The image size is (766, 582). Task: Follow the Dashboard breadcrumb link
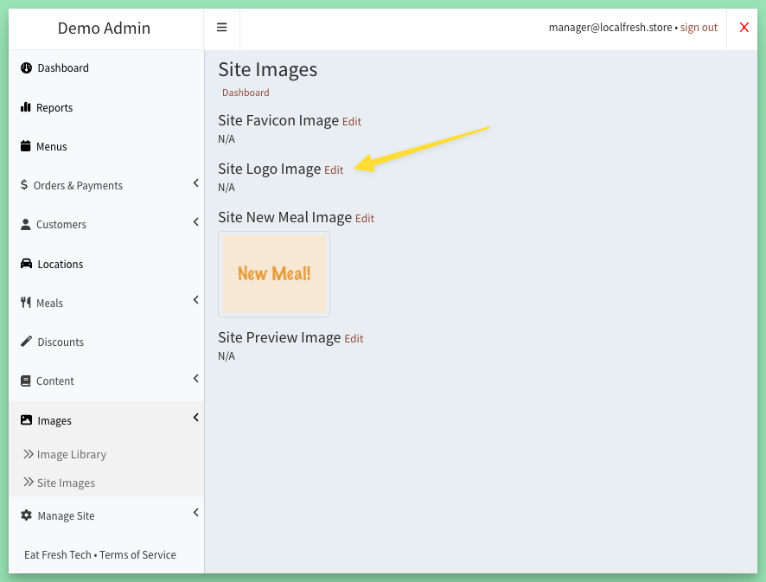[x=246, y=93]
